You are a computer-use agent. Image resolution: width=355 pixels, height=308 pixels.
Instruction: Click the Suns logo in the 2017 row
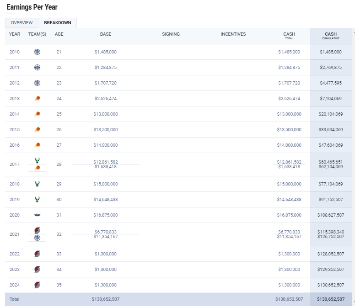click(37, 168)
